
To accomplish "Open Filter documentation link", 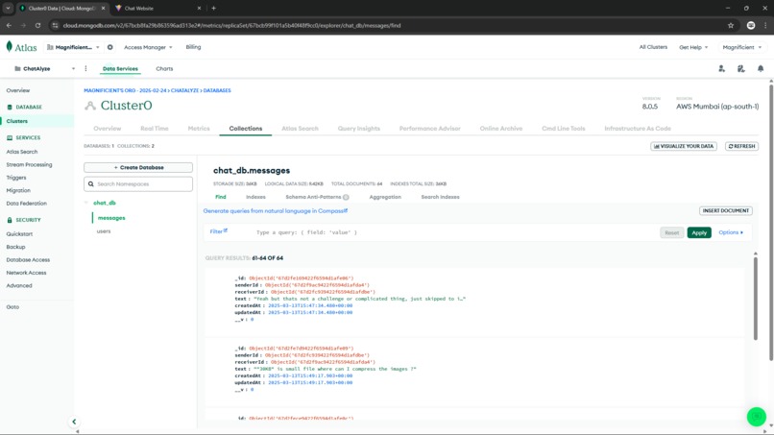I will coord(218,231).
